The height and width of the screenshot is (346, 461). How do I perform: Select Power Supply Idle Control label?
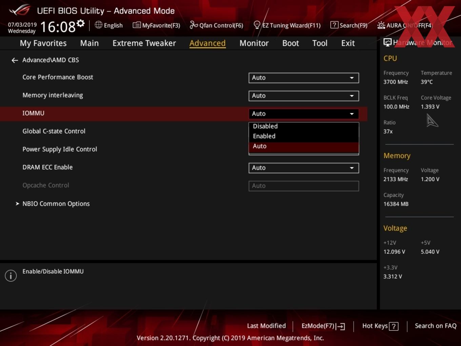pyautogui.click(x=60, y=149)
